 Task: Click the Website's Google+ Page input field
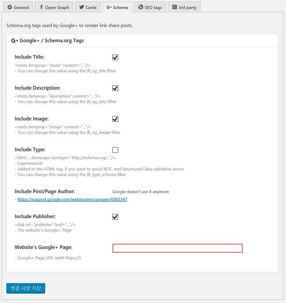pyautogui.click(x=177, y=248)
